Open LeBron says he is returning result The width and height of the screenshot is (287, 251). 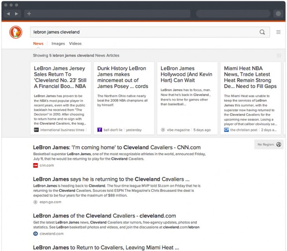point(111,179)
